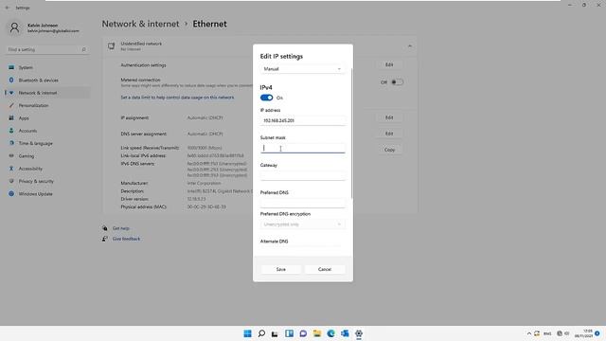Open Apps in the settings sidebar
This screenshot has height=341, width=606.
(47, 118)
